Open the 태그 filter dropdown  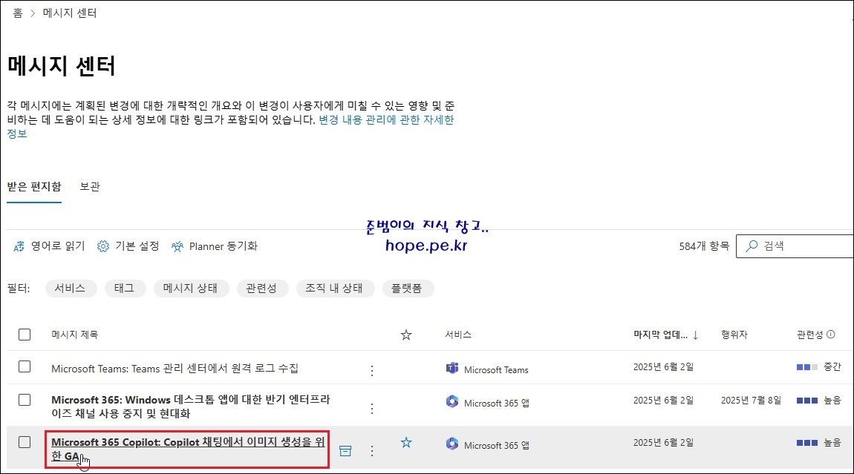pyautogui.click(x=124, y=289)
